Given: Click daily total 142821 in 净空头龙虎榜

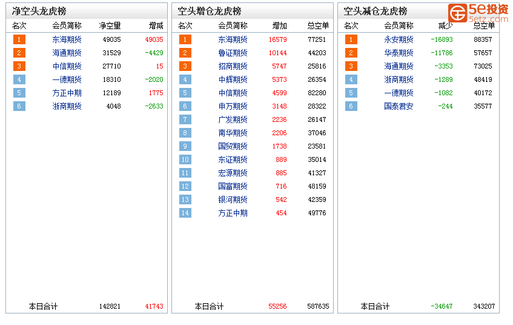Looking at the screenshot, I should point(110,306).
